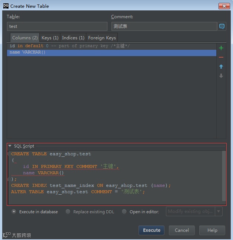Click name VARCHAR() line in SQL script
This screenshot has height=240, width=233.
click(x=43, y=173)
